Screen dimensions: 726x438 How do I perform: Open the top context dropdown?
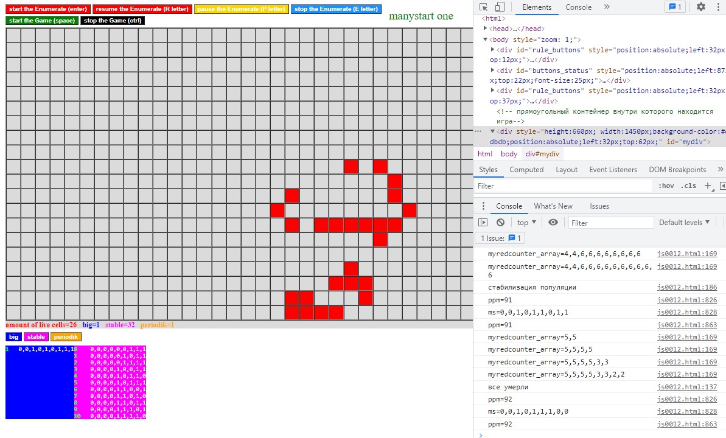pos(527,222)
